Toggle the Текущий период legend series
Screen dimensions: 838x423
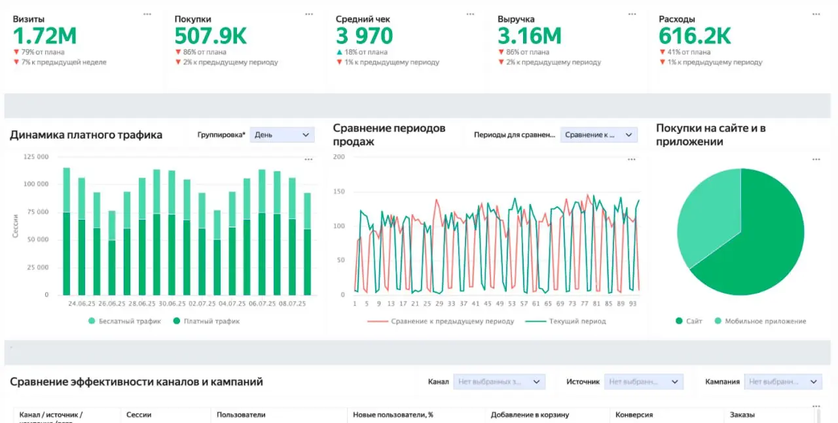[x=566, y=321]
